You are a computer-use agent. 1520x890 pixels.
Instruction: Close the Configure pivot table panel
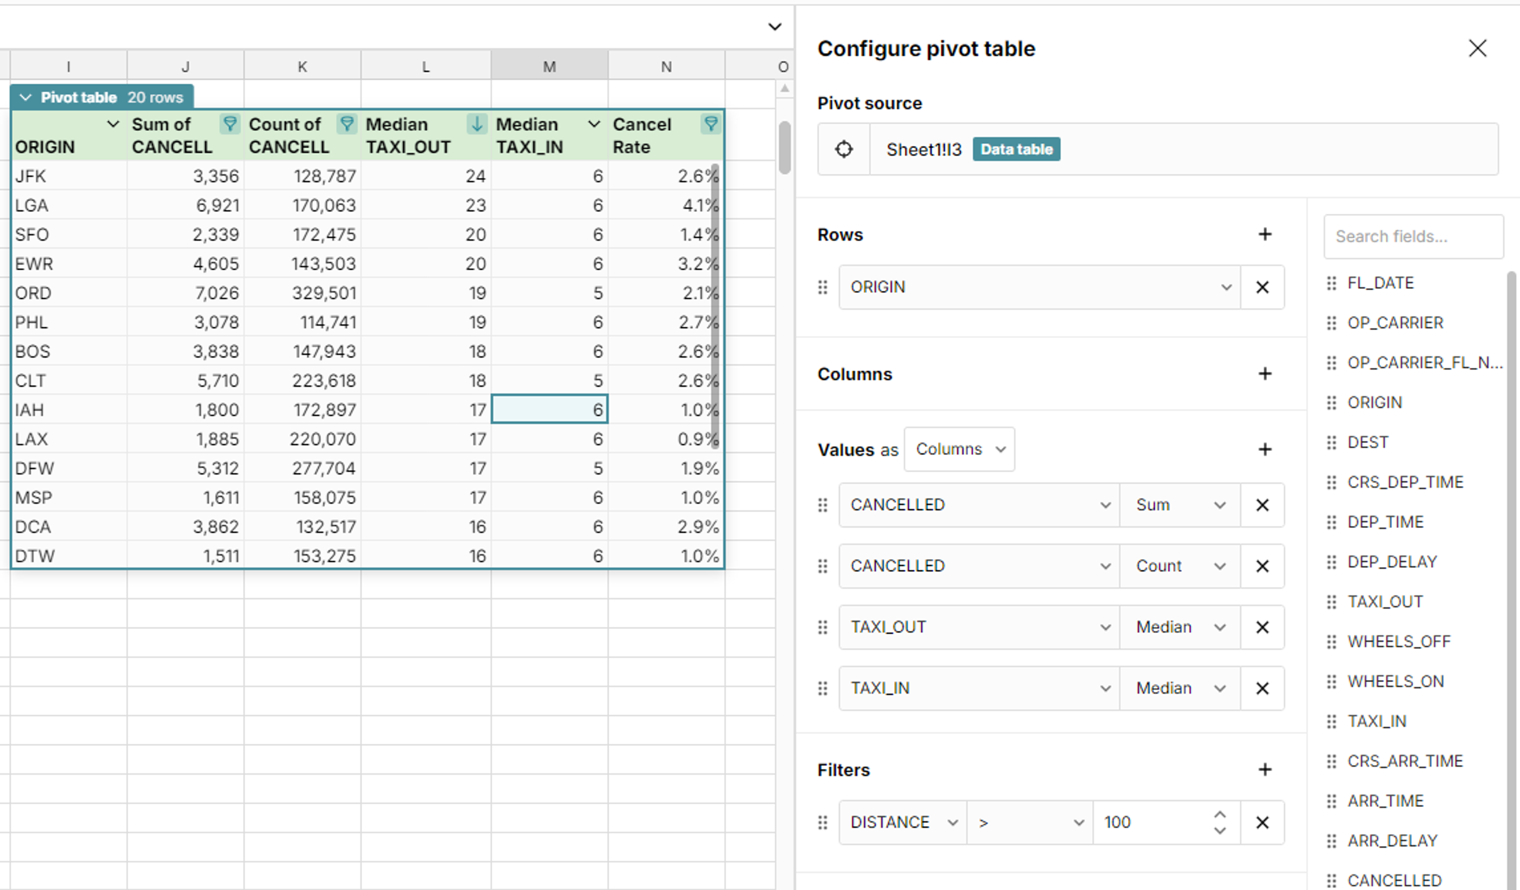click(x=1477, y=48)
